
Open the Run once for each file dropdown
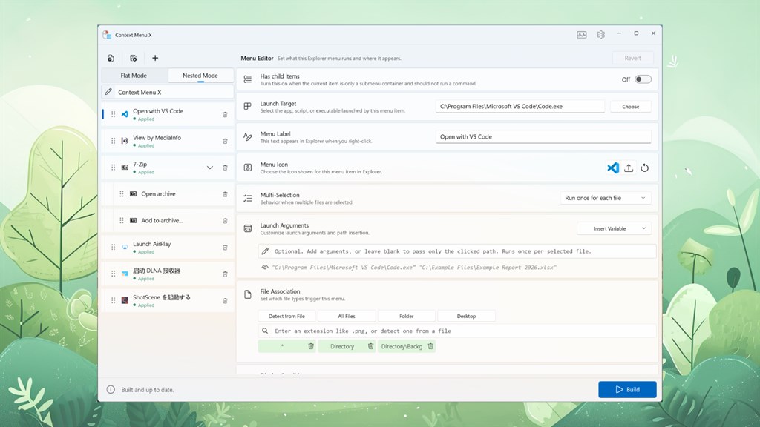pos(606,198)
